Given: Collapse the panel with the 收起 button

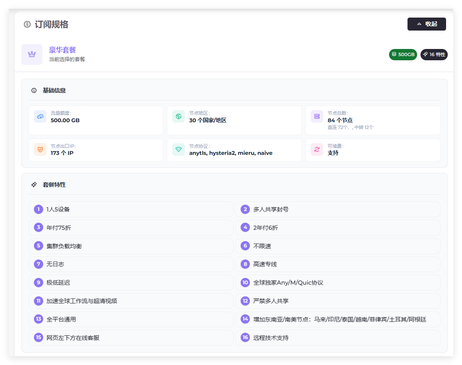Looking at the screenshot, I should 426,24.
